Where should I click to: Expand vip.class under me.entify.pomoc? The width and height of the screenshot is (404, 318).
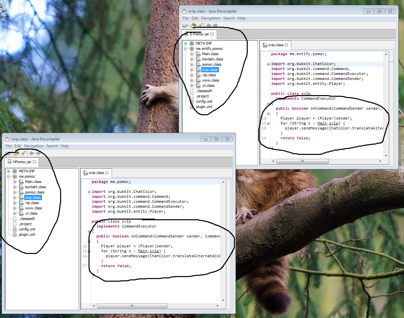click(x=192, y=75)
